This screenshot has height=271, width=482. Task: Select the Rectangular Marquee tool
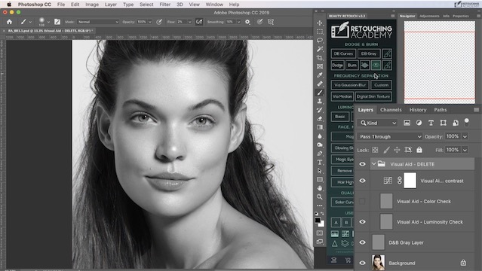point(320,32)
